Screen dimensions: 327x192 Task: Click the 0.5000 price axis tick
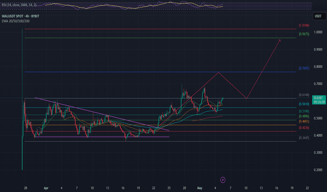[x=318, y=118]
